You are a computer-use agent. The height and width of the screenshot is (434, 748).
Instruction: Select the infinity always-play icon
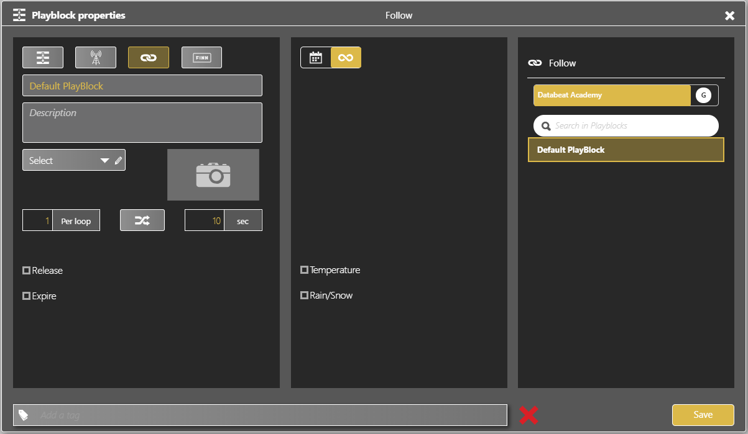click(346, 58)
